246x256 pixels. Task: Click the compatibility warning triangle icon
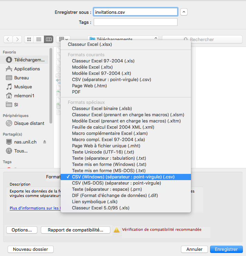117,230
